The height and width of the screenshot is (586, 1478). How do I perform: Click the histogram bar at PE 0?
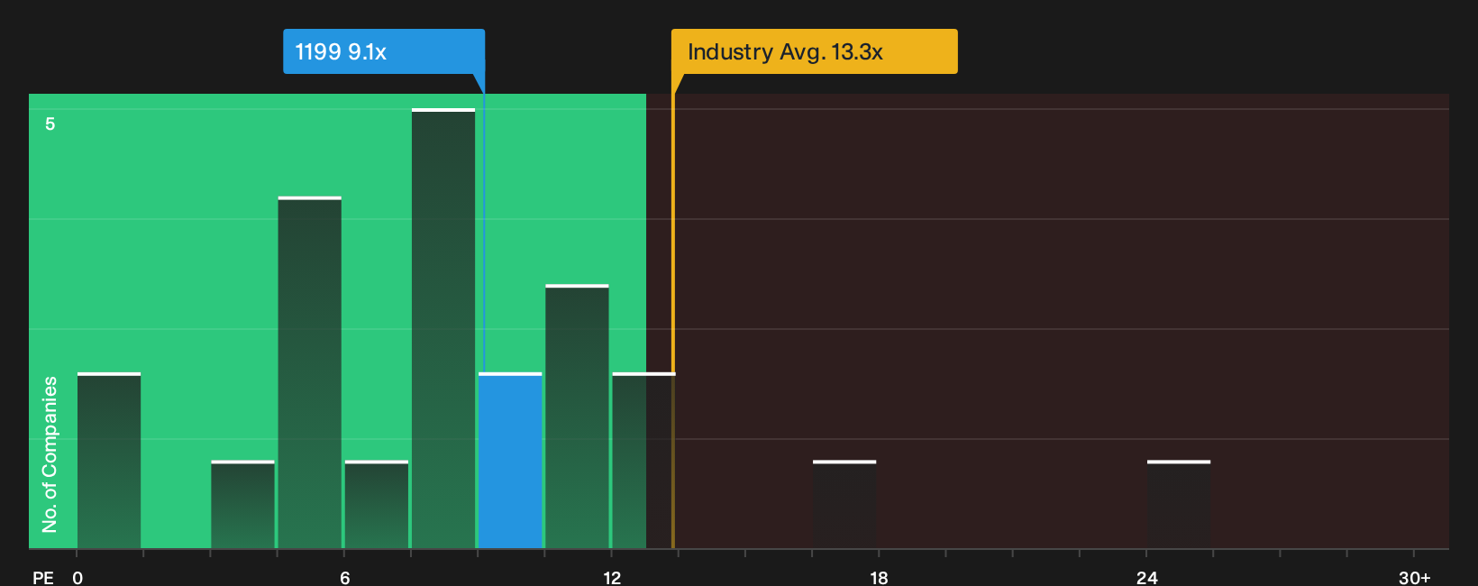(109, 461)
